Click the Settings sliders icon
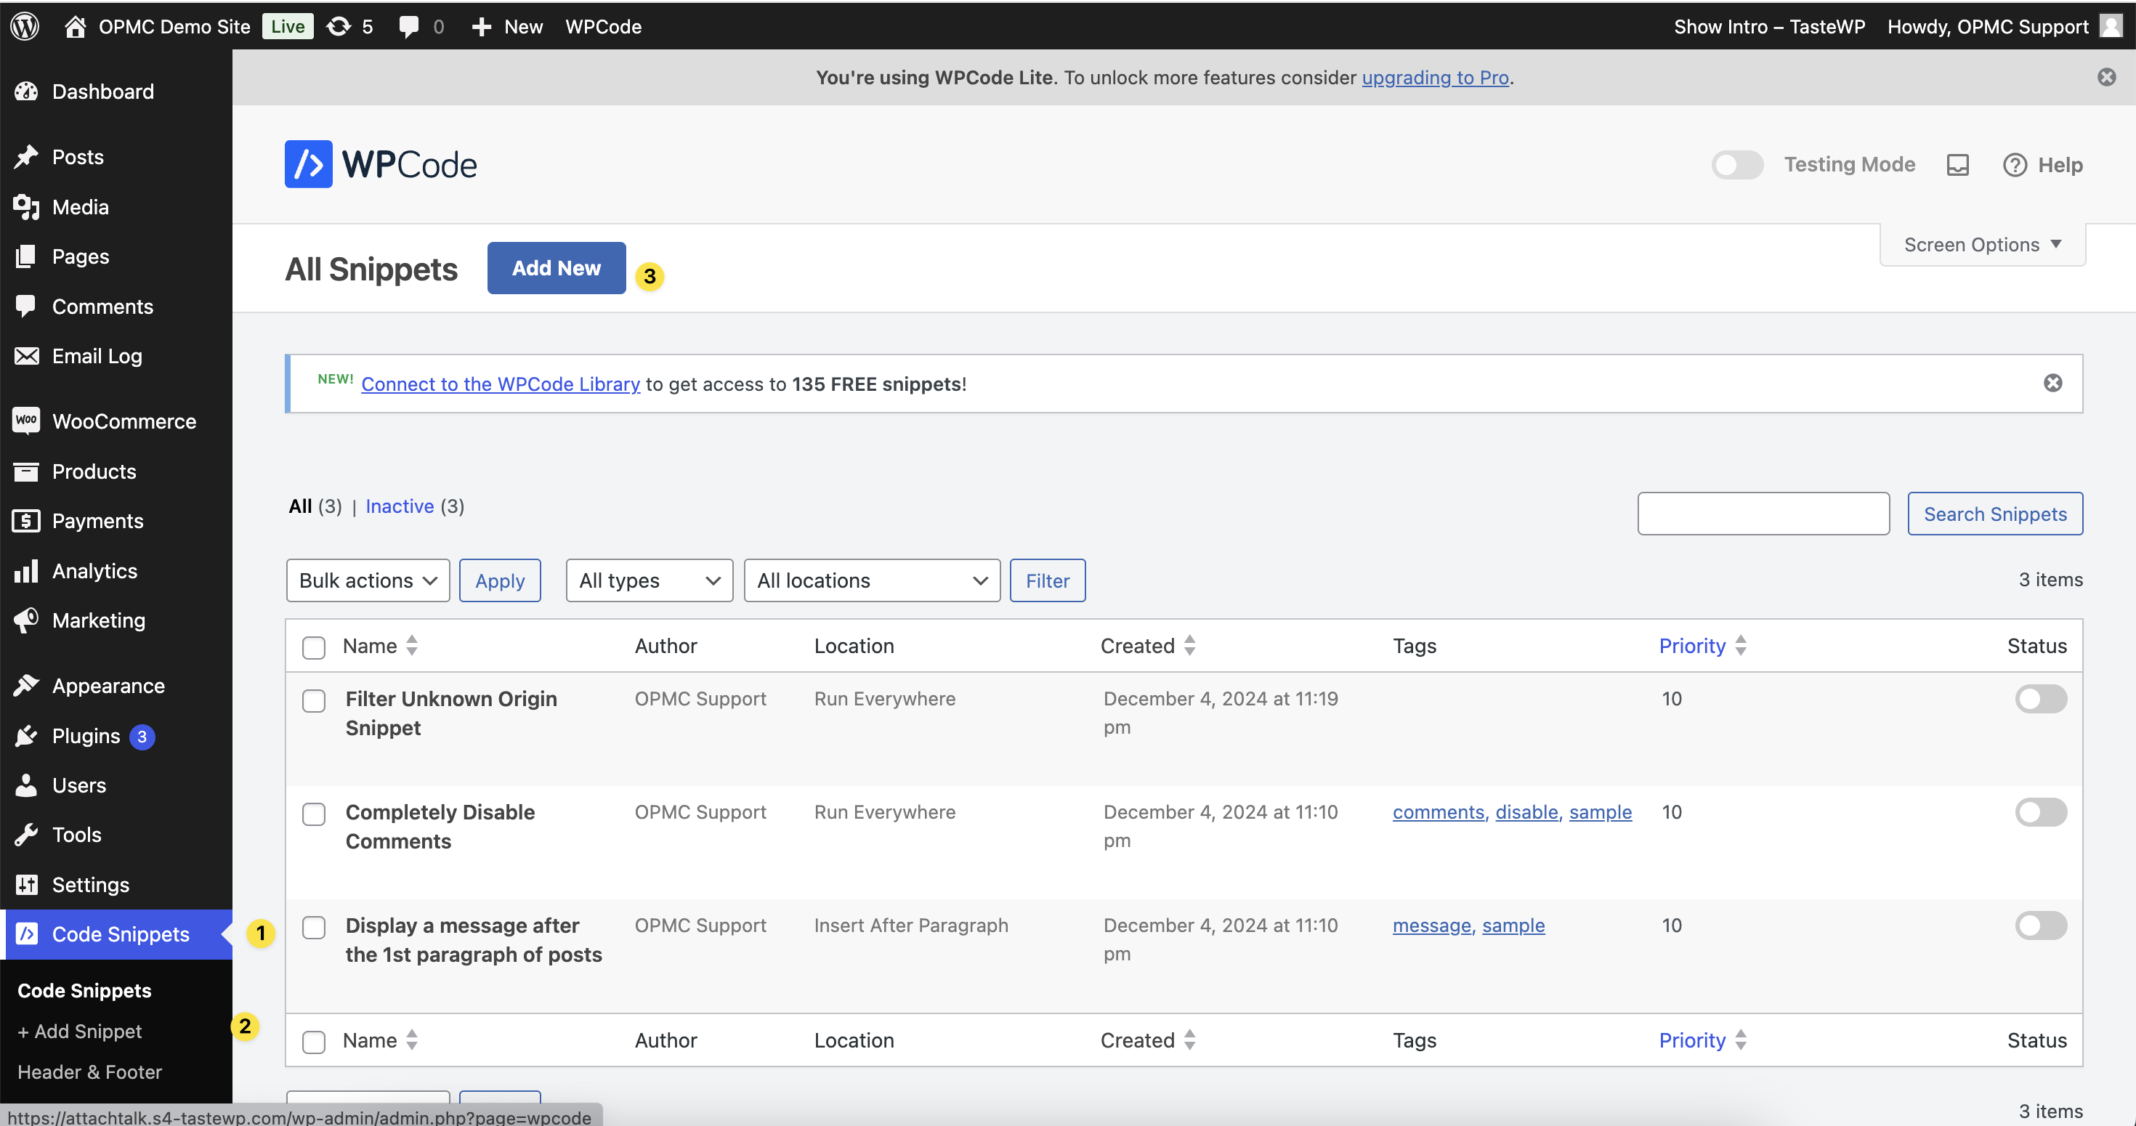Viewport: 2136px width, 1126px height. click(x=27, y=884)
